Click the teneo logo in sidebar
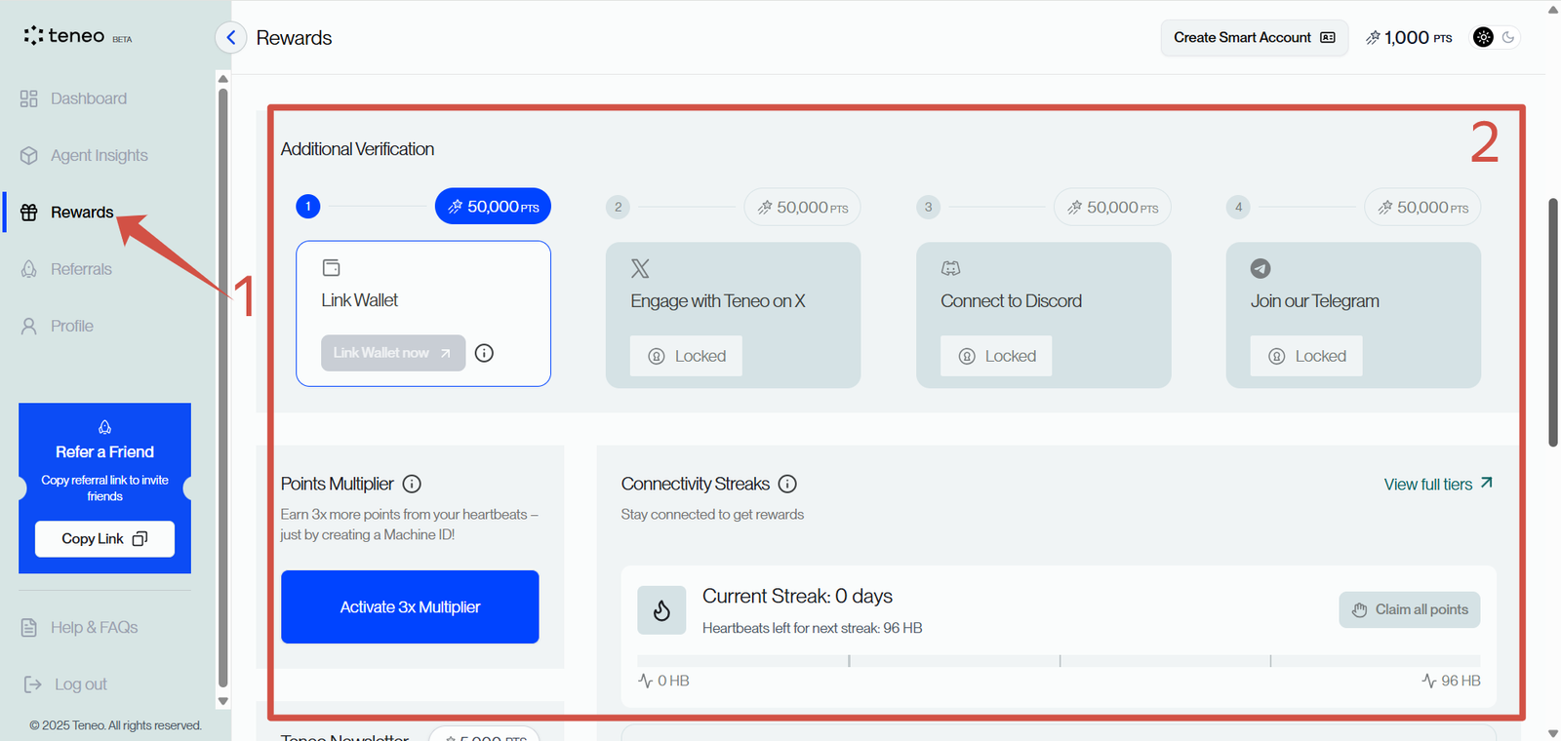 tap(65, 36)
